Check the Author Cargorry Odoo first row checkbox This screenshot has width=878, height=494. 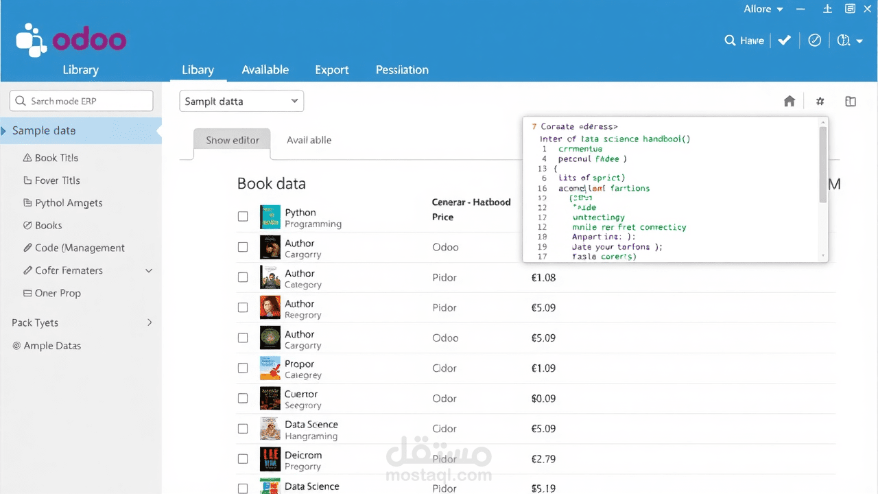point(243,247)
